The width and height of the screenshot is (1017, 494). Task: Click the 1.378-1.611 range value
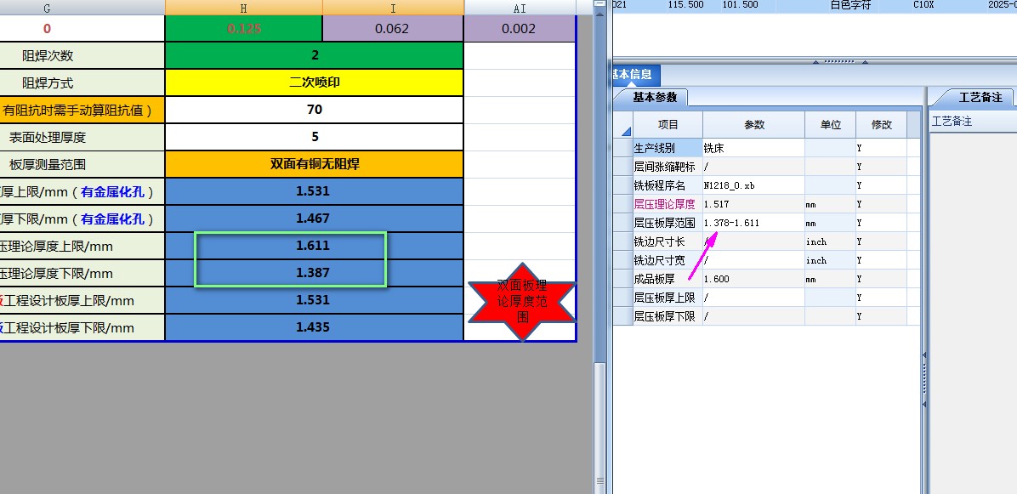point(753,223)
